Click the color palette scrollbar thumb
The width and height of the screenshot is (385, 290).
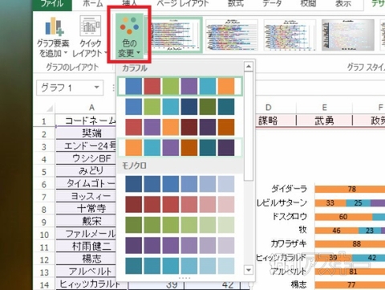pyautogui.click(x=249, y=126)
